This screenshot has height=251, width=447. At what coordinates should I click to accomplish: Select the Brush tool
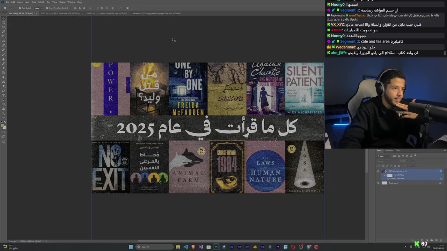(x=3, y=54)
